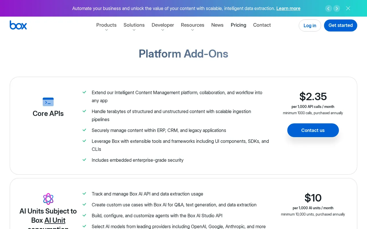Image resolution: width=367 pixels, height=229 pixels.
Task: Click checkmark beside 'Securely manage content within ERP'
Action: 84,130
